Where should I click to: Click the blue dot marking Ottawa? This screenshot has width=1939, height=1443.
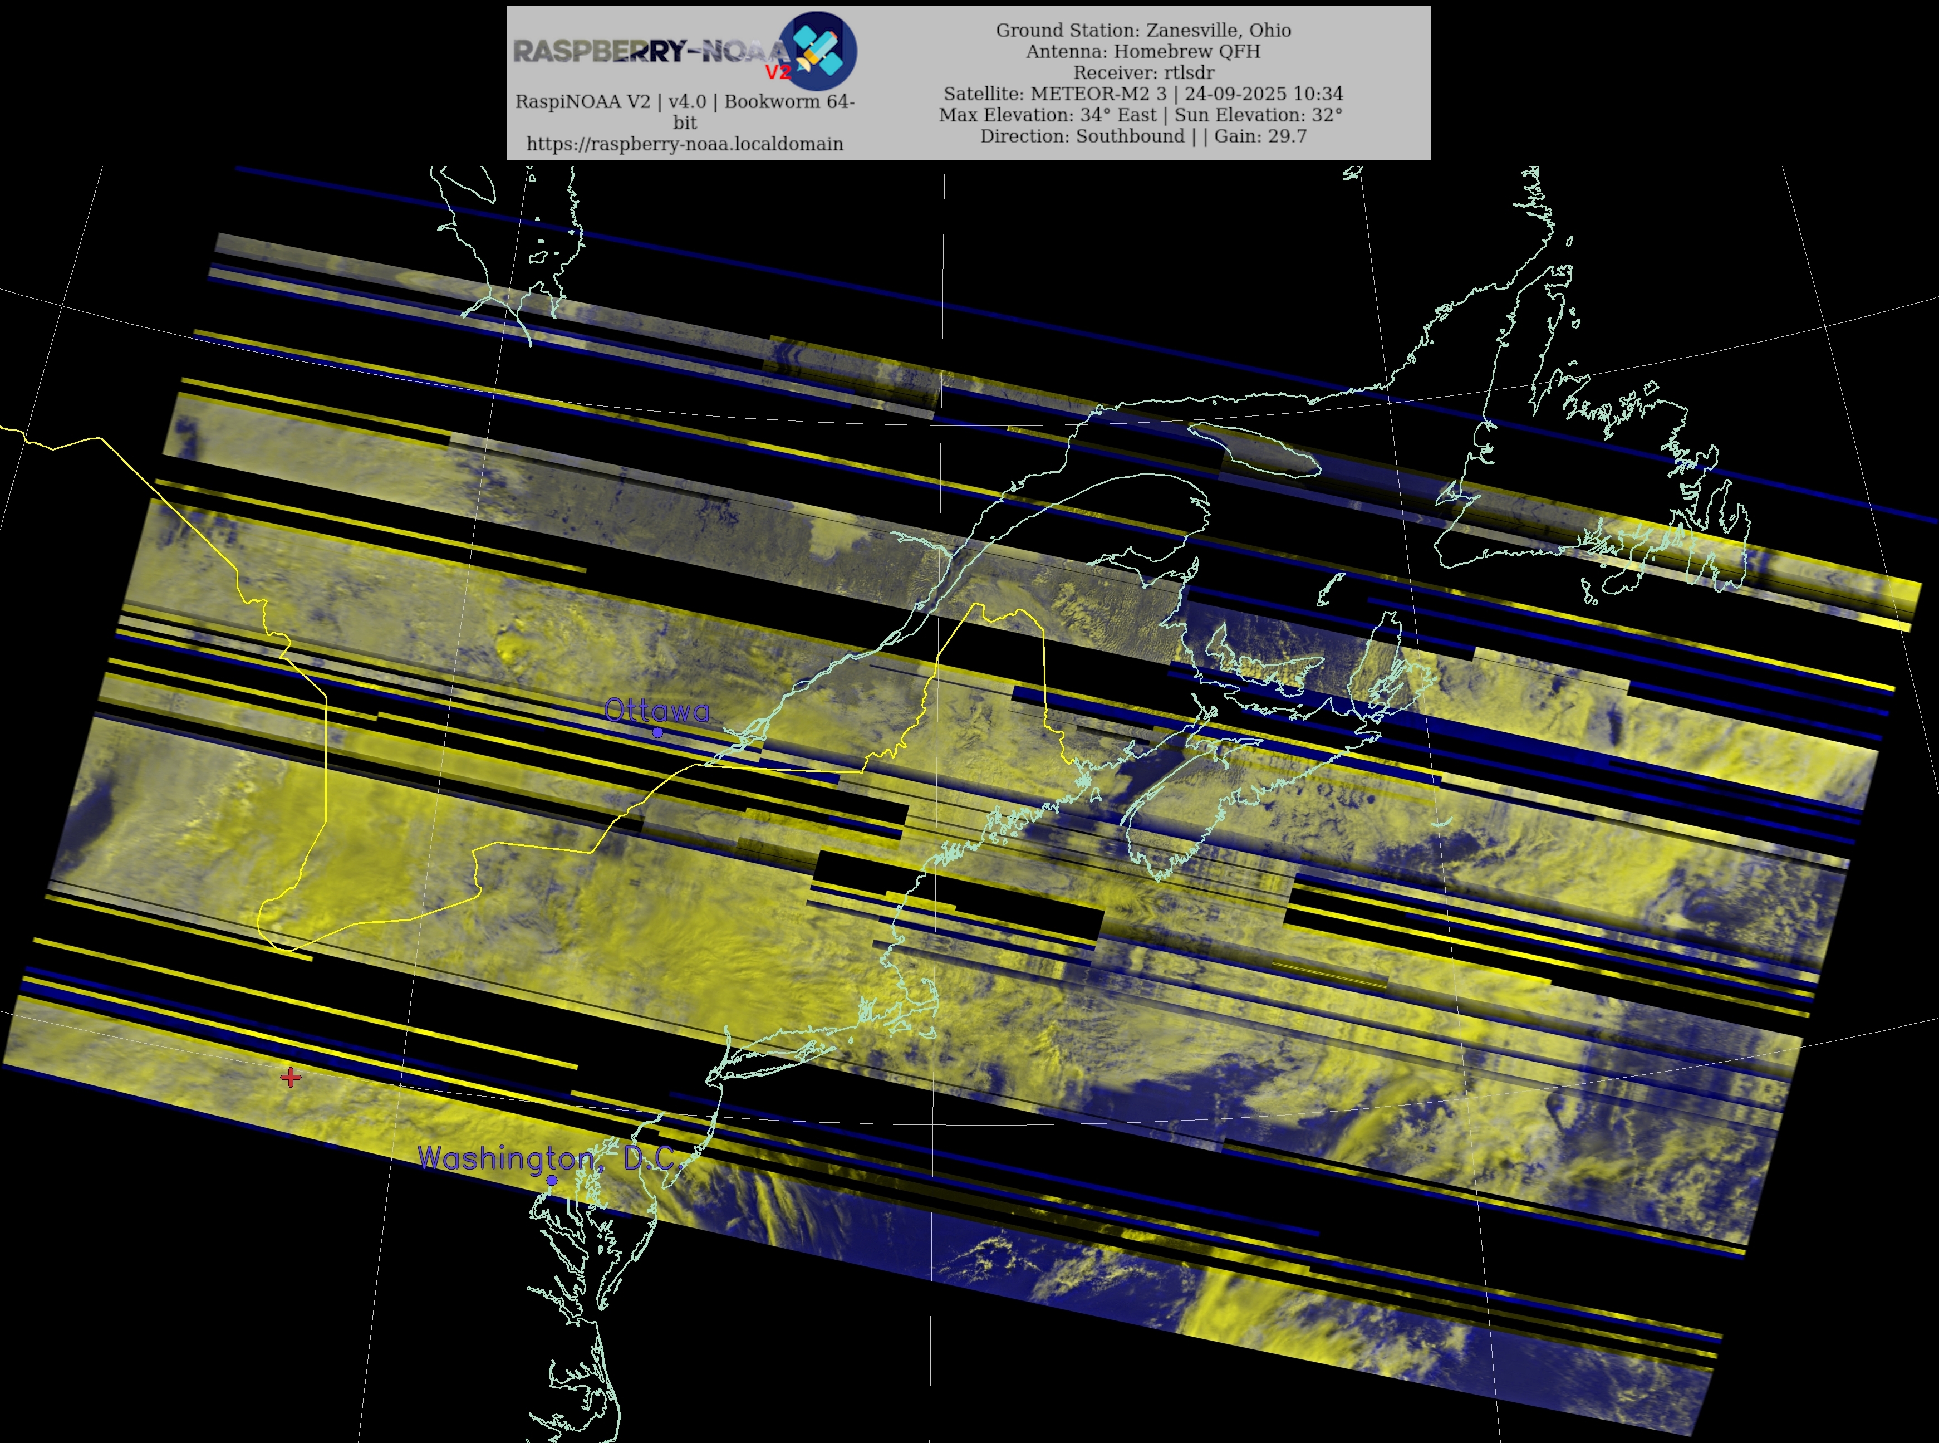(x=657, y=732)
